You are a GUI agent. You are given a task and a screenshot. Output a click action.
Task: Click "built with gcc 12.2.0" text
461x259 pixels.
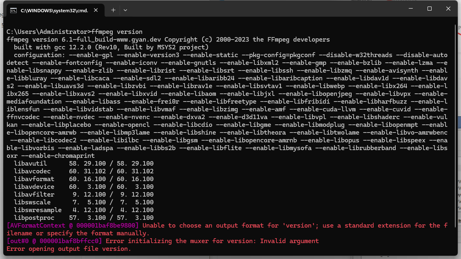click(x=52, y=47)
